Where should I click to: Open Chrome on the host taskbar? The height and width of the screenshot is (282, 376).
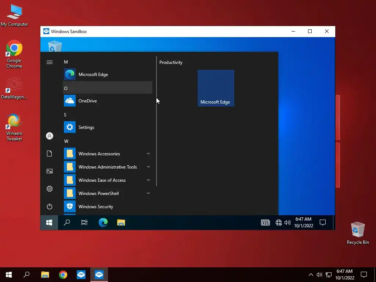(x=63, y=275)
